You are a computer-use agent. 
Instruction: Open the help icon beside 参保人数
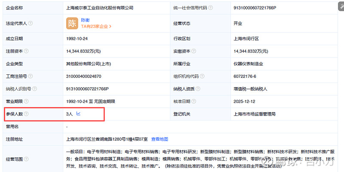click(x=26, y=114)
